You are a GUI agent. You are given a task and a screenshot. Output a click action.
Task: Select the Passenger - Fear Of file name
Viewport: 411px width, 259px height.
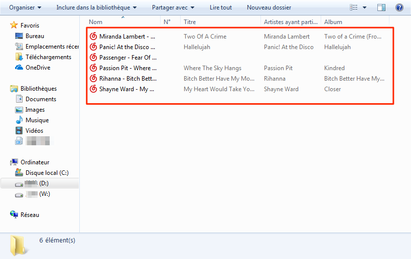click(128, 58)
